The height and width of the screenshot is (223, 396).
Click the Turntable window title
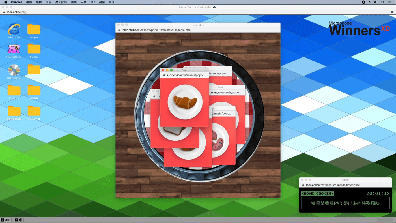click(x=198, y=25)
